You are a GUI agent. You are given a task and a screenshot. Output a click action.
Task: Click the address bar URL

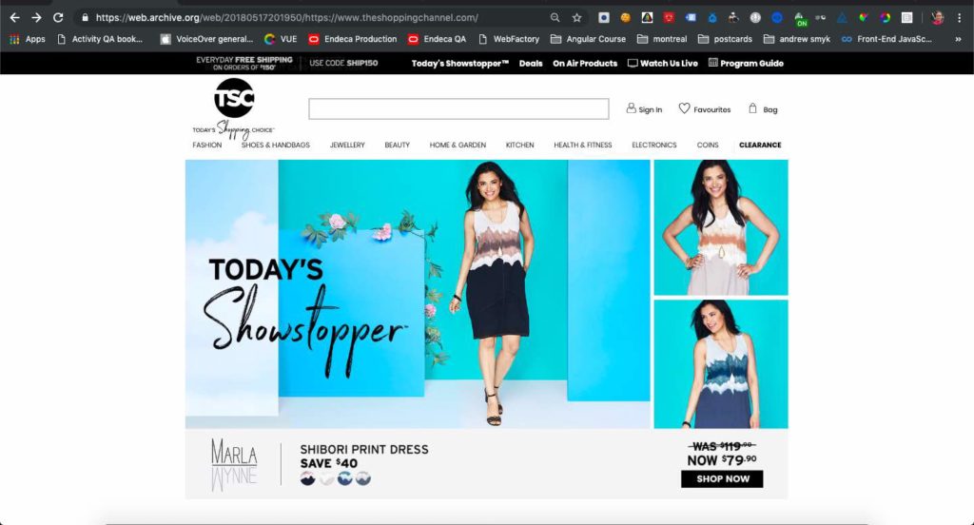coord(287,18)
